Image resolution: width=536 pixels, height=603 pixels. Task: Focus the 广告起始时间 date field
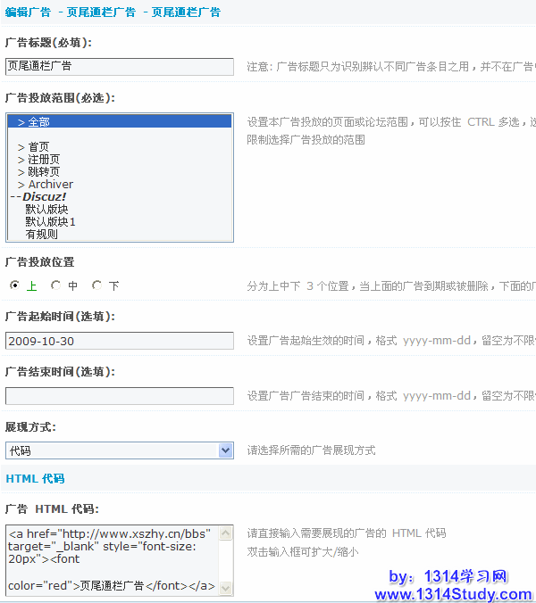[119, 341]
